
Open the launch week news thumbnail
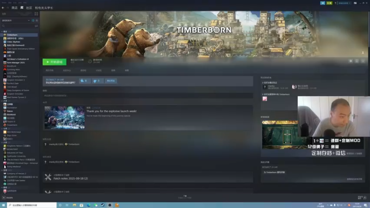pos(64,117)
